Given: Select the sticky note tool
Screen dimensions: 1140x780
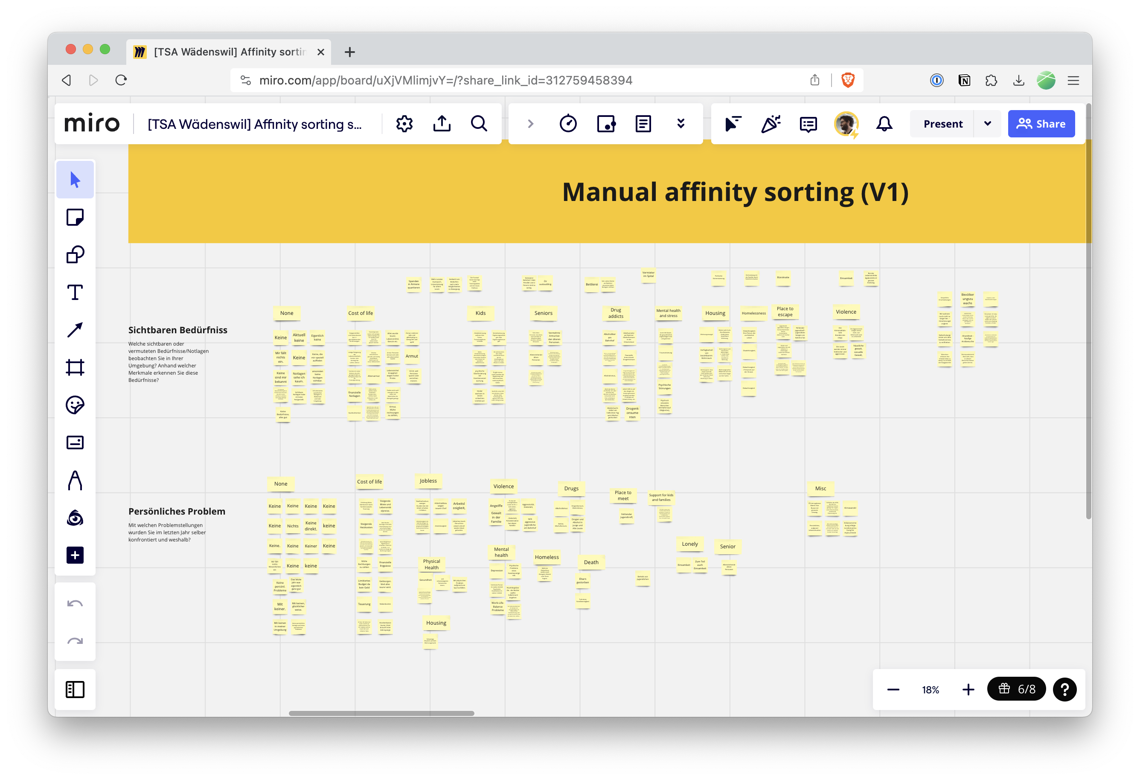Looking at the screenshot, I should click(75, 217).
